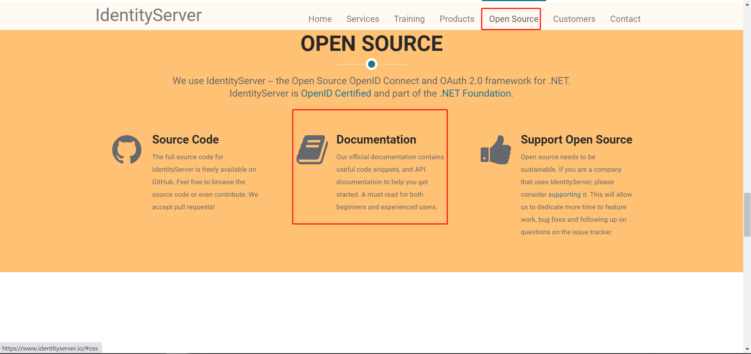This screenshot has height=354, width=751.
Task: Click the Documentation book icon
Action: 312,149
